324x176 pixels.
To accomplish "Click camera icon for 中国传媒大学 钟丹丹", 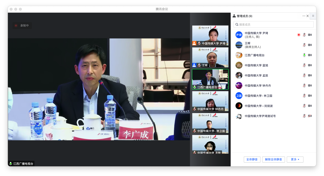I will pos(310,86).
